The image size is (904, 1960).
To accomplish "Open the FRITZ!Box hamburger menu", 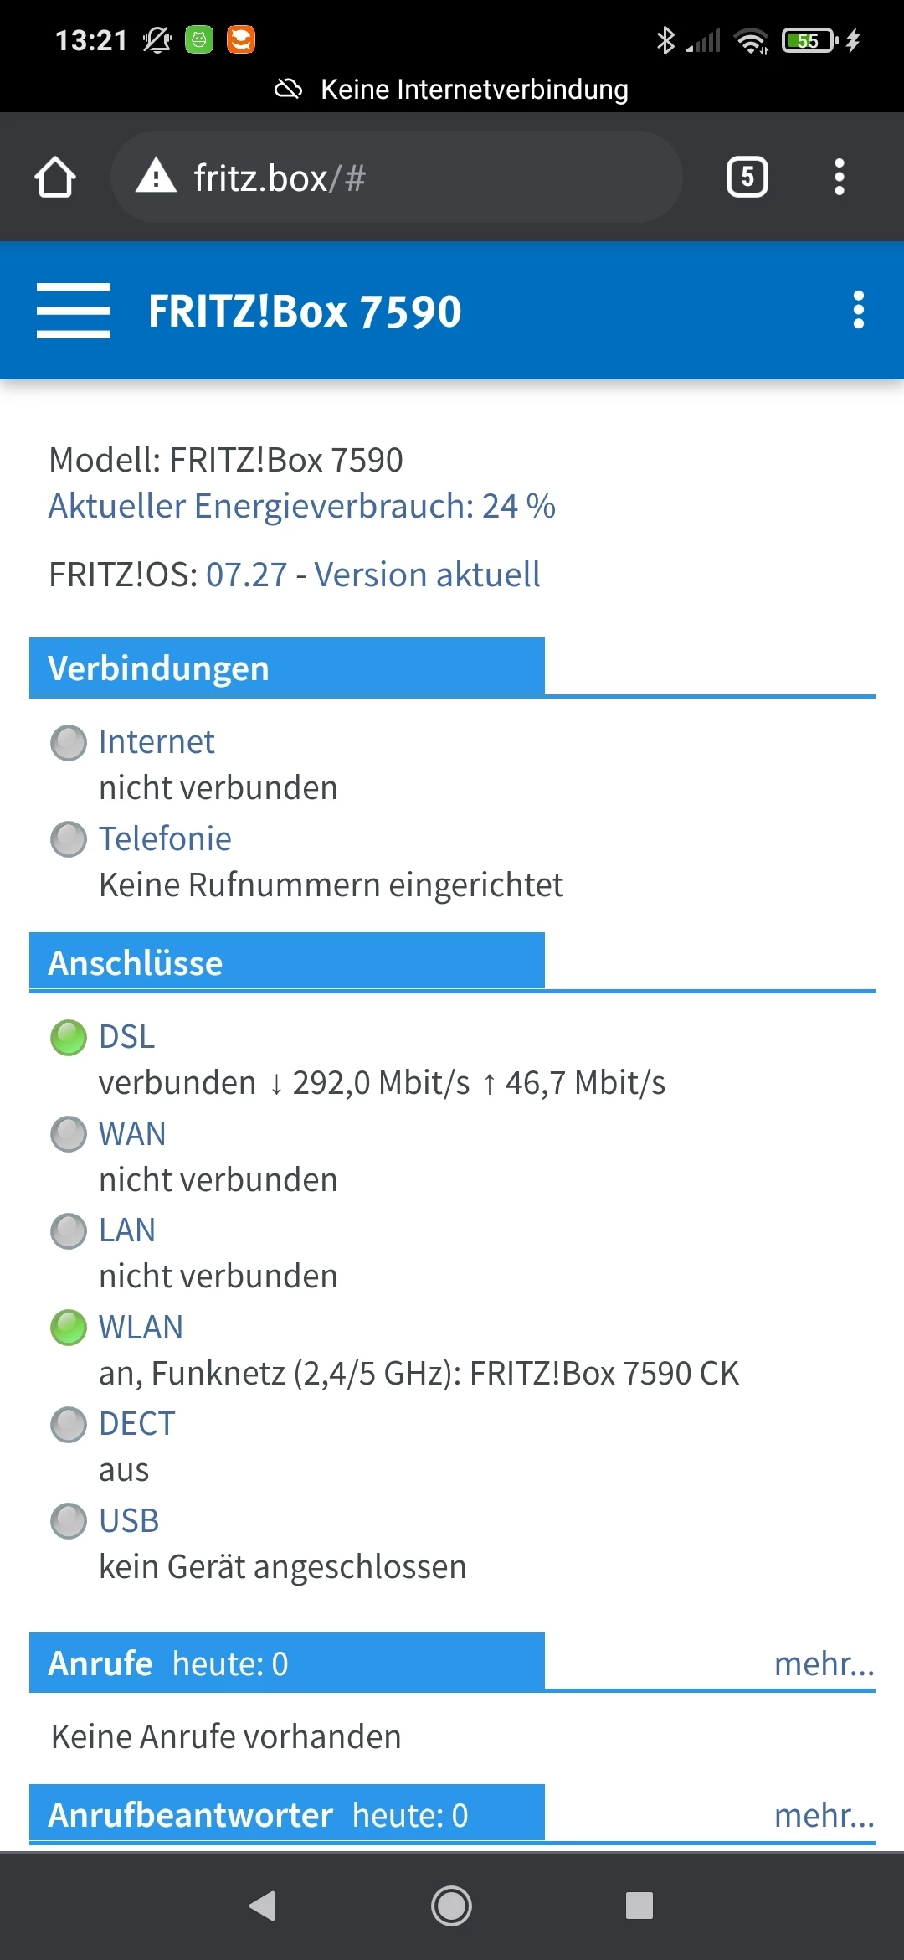I will pyautogui.click(x=74, y=311).
